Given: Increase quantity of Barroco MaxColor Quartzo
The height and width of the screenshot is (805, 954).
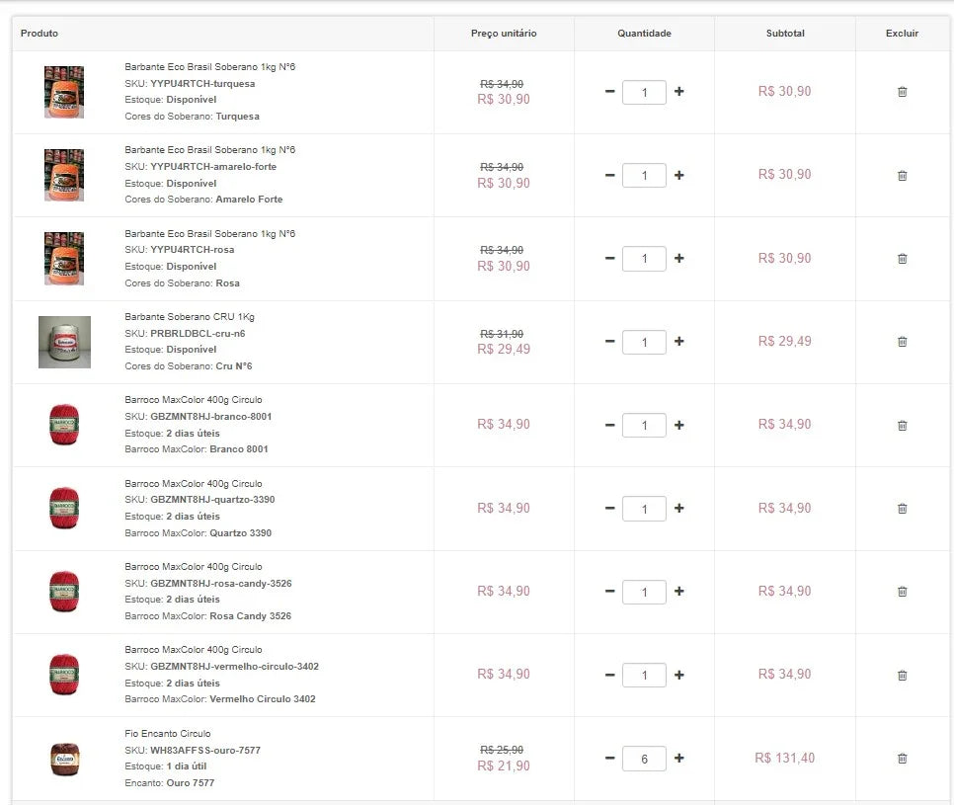Looking at the screenshot, I should click(x=678, y=508).
